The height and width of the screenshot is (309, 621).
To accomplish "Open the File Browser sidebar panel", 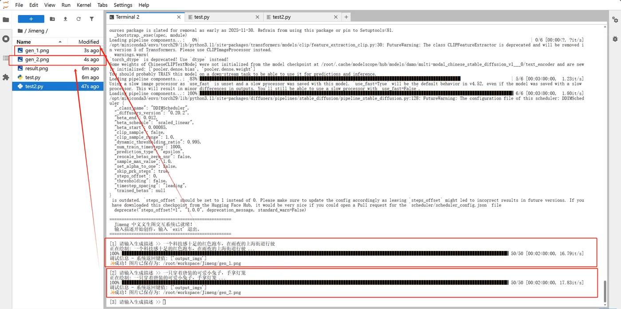I will point(6,19).
